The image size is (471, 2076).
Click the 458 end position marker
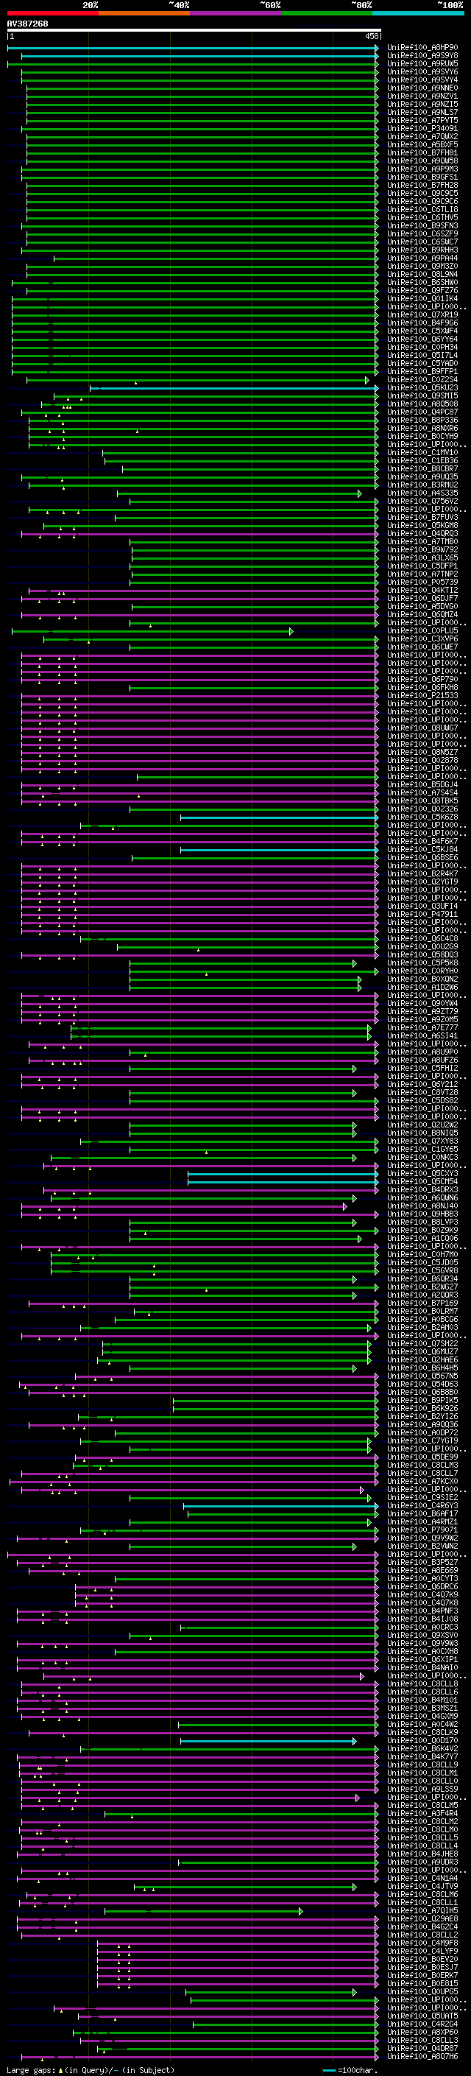point(371,36)
